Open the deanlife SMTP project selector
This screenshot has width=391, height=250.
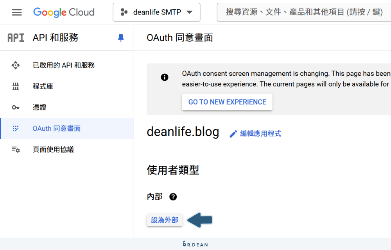156,12
